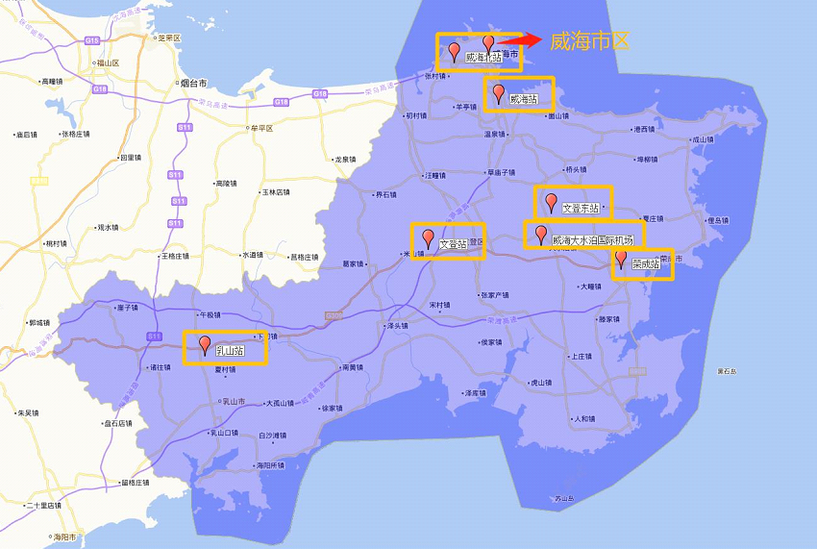Click the 芝罘区 district name

(169, 38)
